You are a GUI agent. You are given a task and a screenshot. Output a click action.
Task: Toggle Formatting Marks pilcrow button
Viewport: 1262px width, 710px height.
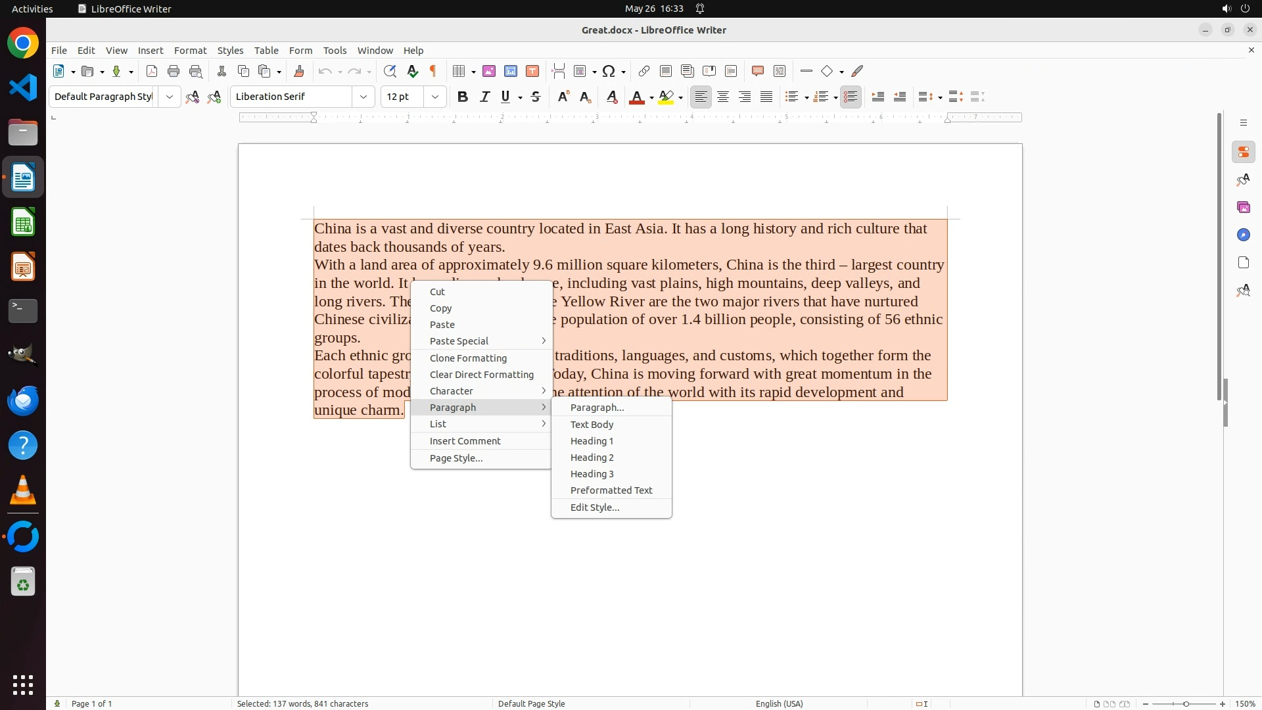tap(433, 71)
